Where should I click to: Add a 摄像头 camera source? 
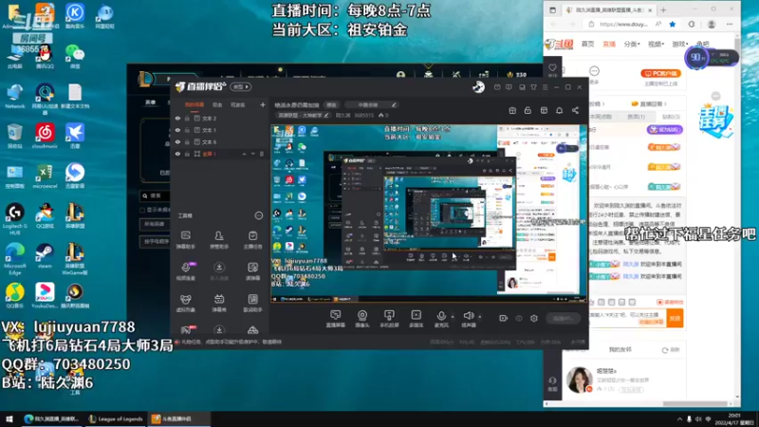coord(362,319)
